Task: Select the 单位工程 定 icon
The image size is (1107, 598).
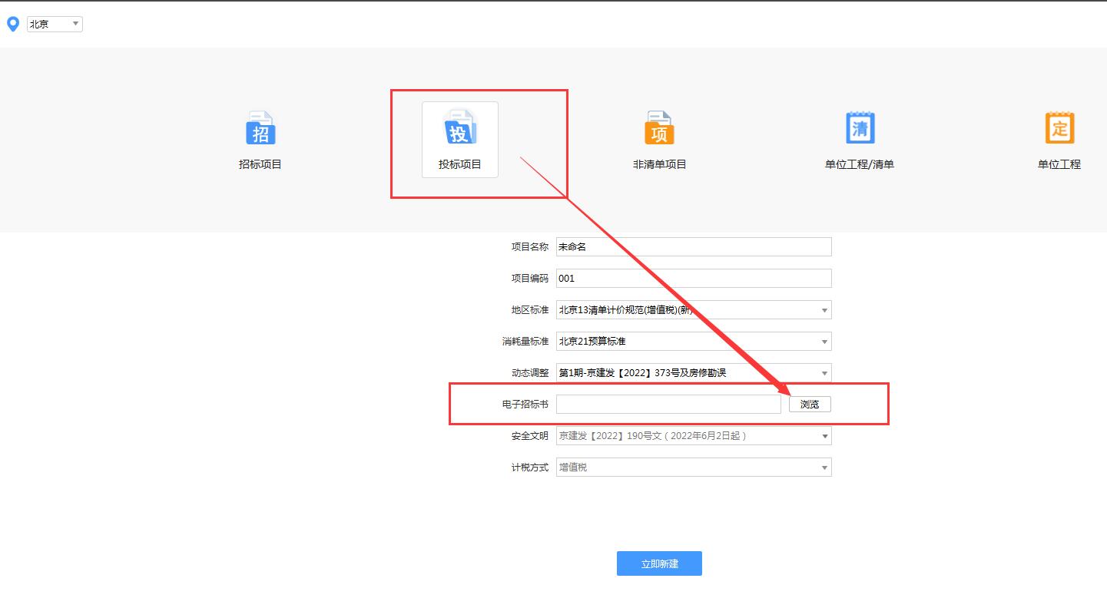Action: pos(1059,128)
